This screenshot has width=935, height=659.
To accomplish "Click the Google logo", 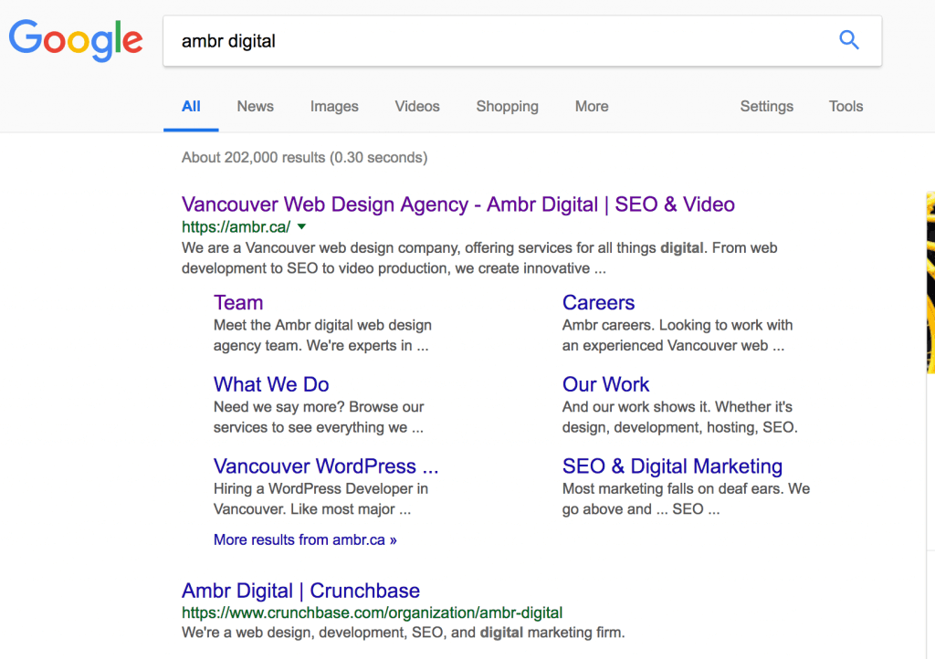I will pos(76,40).
